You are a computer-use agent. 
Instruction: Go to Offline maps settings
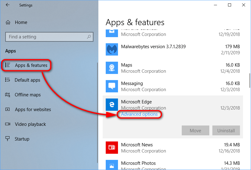[x=28, y=95]
